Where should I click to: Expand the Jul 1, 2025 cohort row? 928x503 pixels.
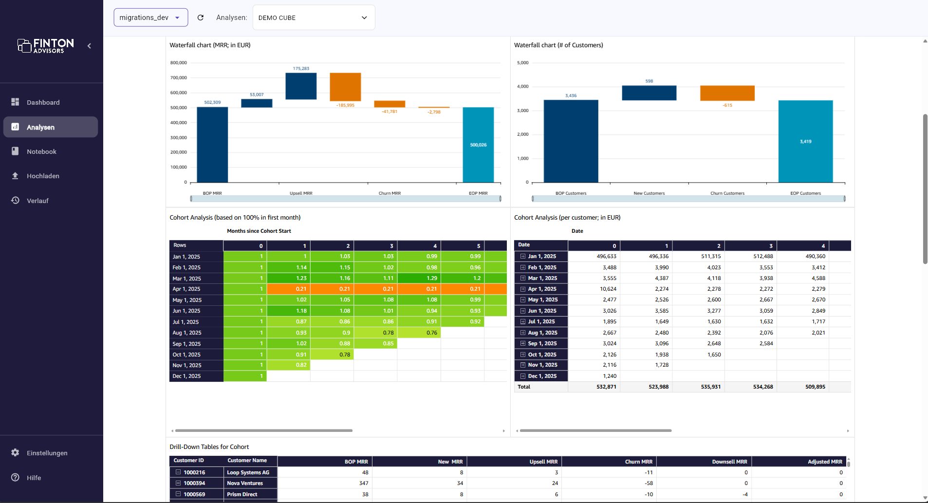click(x=523, y=321)
